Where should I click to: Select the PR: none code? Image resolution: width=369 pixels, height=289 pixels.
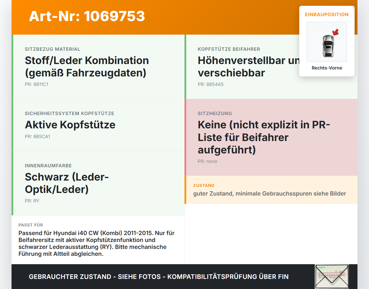click(208, 161)
